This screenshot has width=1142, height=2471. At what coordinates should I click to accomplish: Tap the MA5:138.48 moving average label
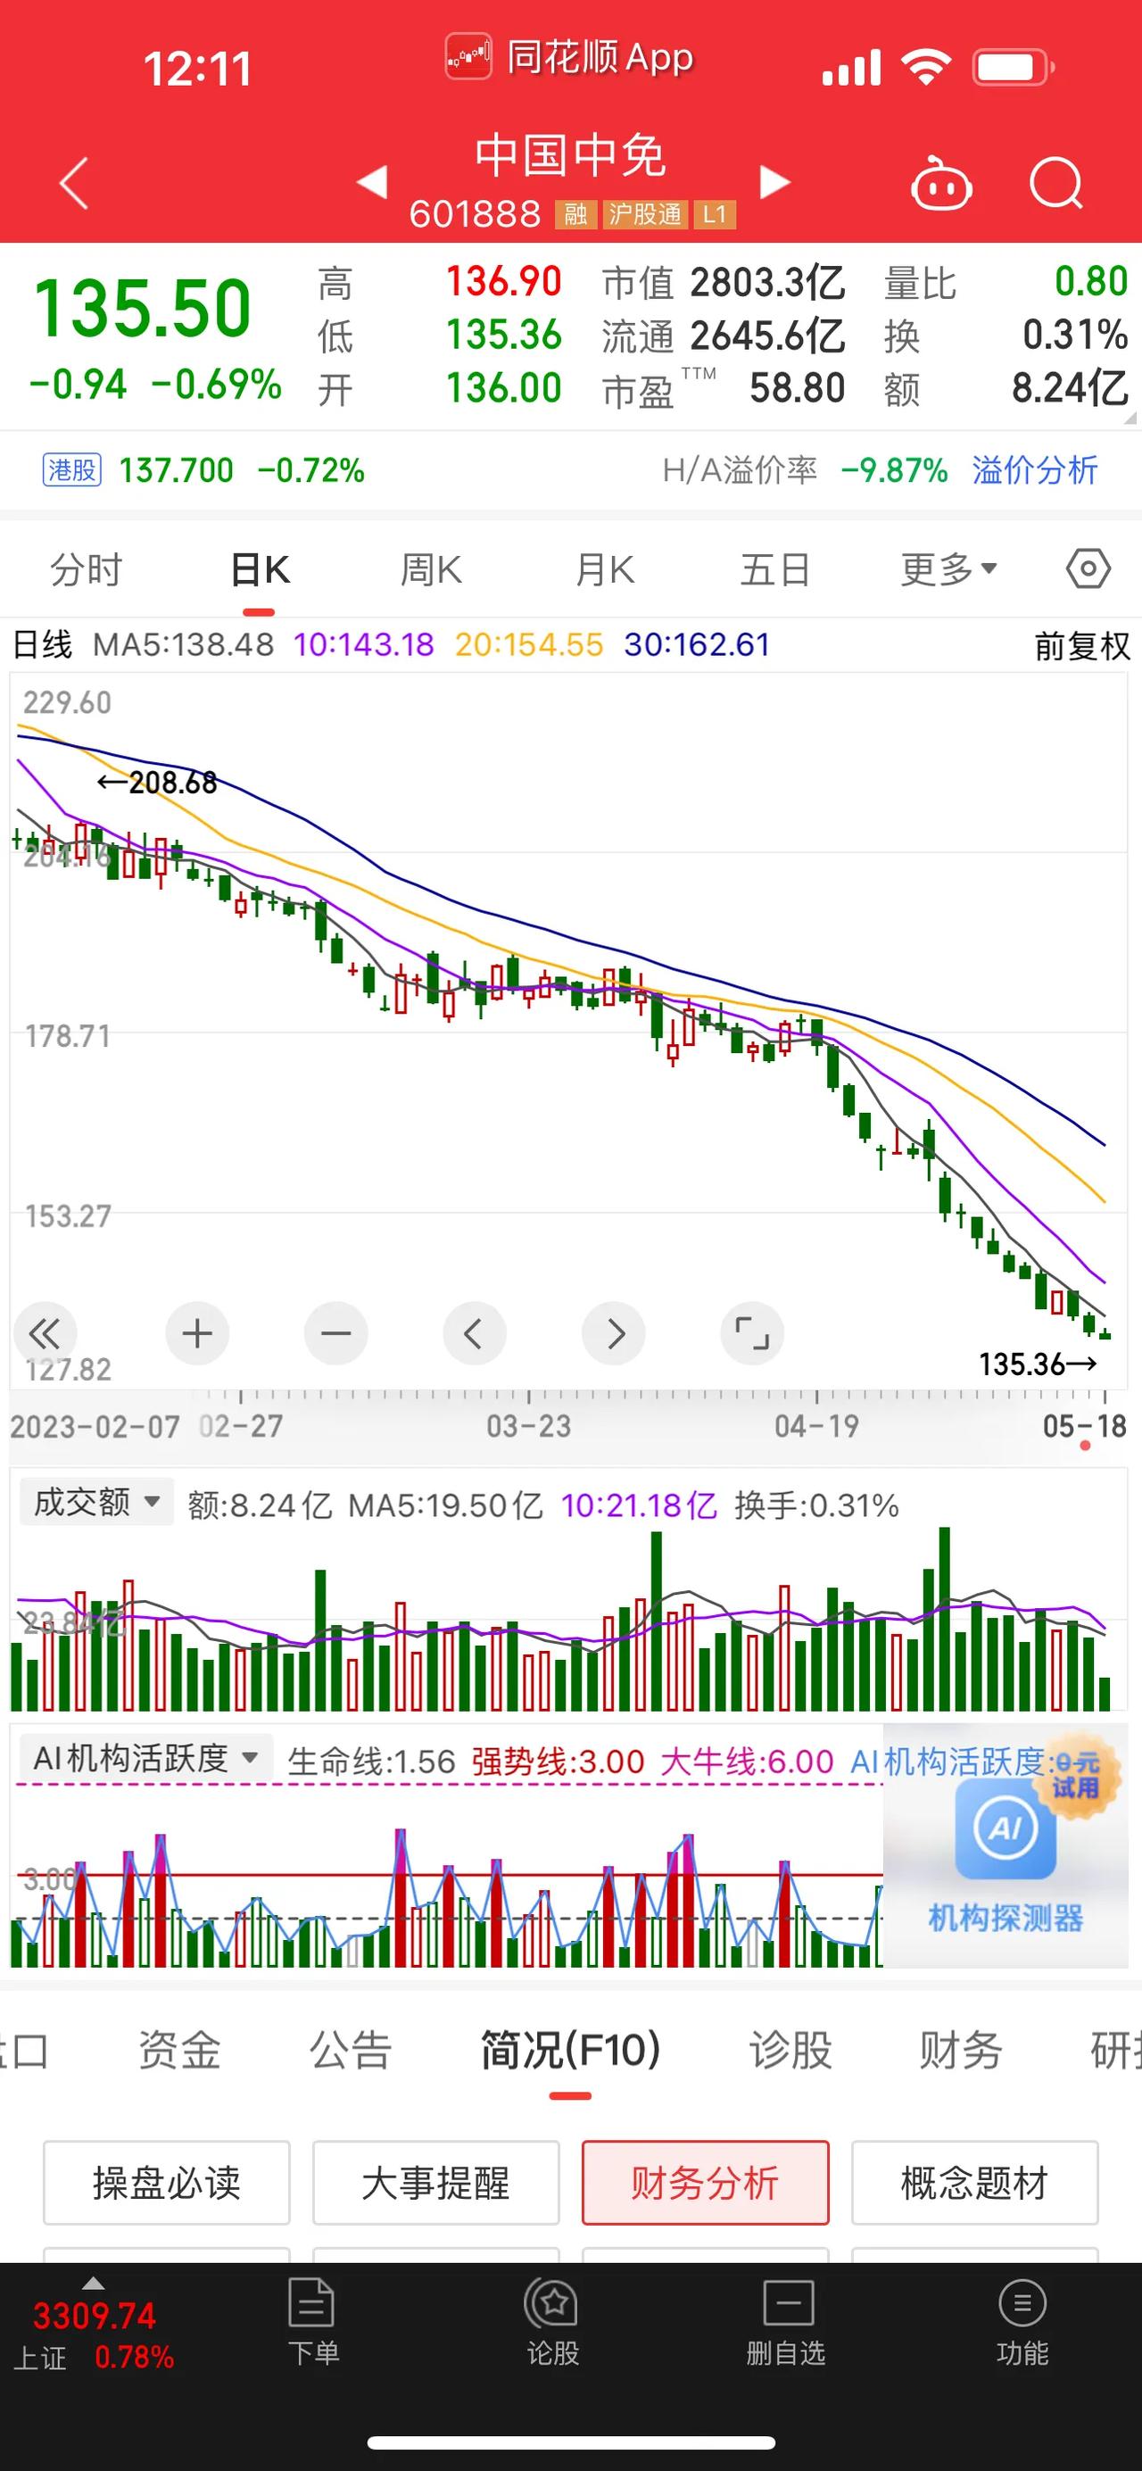(x=183, y=644)
